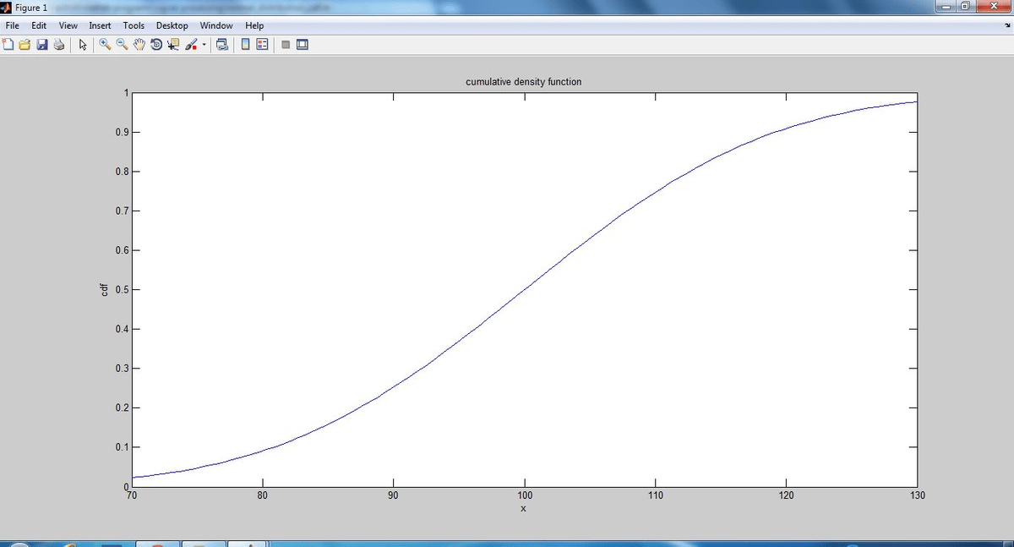Select the Zoom In tool

[x=103, y=44]
